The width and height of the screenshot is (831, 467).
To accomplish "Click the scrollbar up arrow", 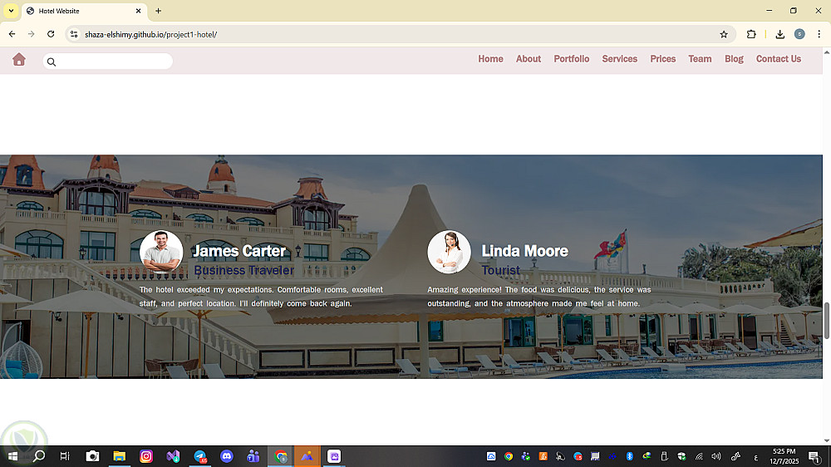I will click(826, 52).
